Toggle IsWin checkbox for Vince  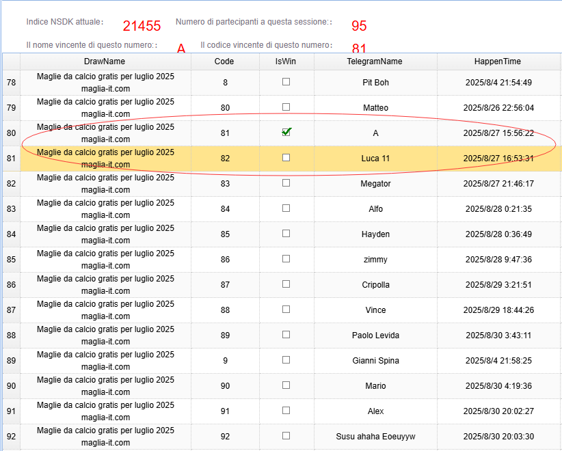tap(286, 309)
